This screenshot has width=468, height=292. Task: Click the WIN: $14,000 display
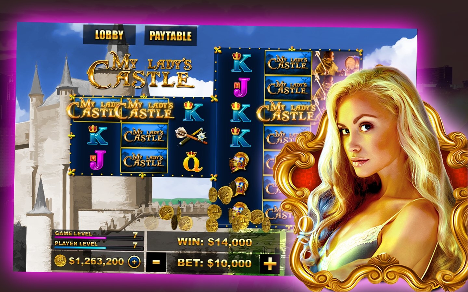coord(214,242)
